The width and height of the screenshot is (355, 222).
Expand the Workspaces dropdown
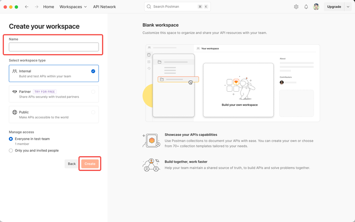pos(73,7)
